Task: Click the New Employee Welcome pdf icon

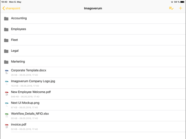Action: tap(7, 94)
